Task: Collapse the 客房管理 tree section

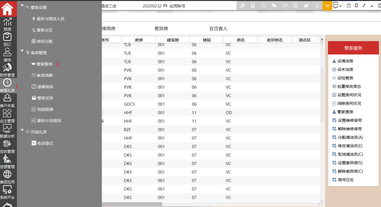Action: [x=22, y=51]
